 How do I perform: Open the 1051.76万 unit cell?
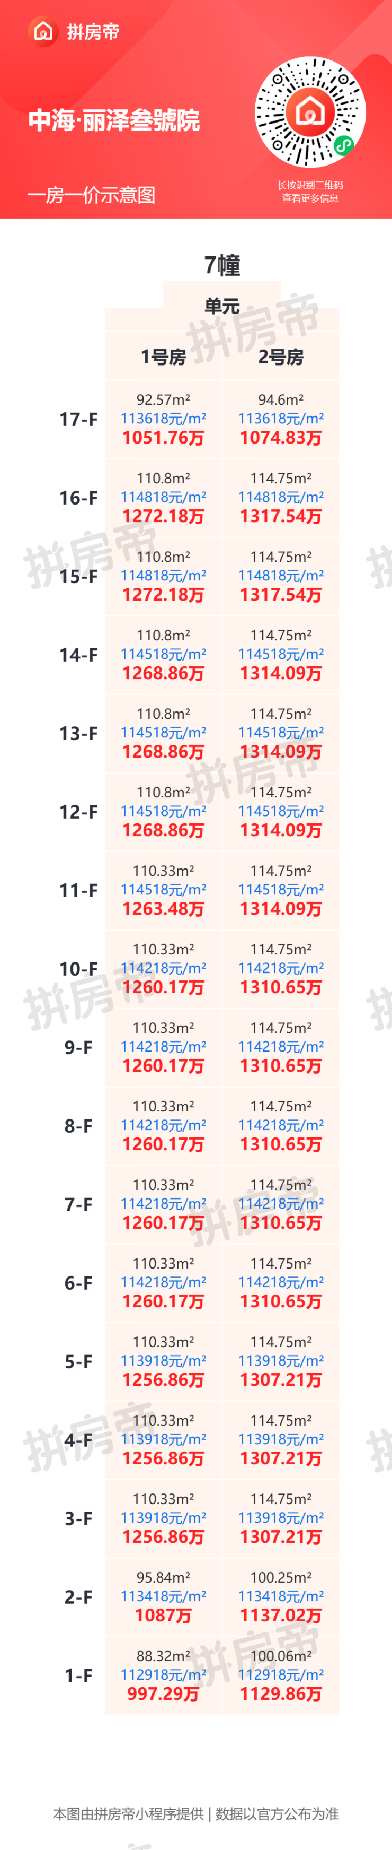click(163, 420)
